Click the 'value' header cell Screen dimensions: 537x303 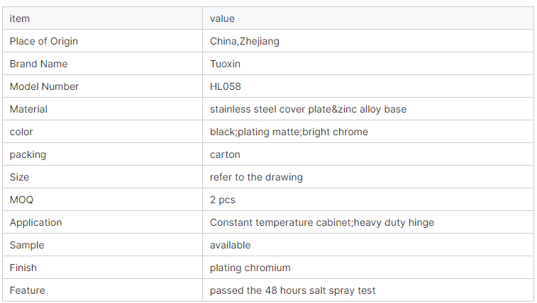click(368, 18)
